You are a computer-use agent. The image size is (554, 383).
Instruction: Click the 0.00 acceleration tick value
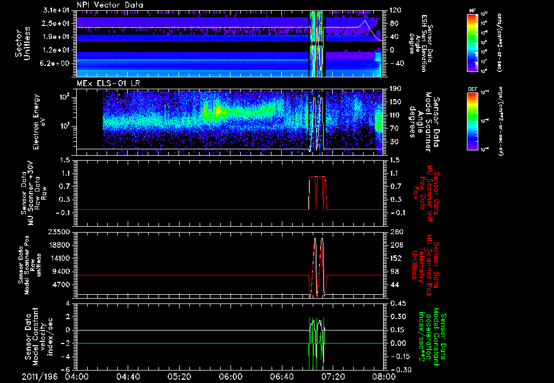coord(397,344)
